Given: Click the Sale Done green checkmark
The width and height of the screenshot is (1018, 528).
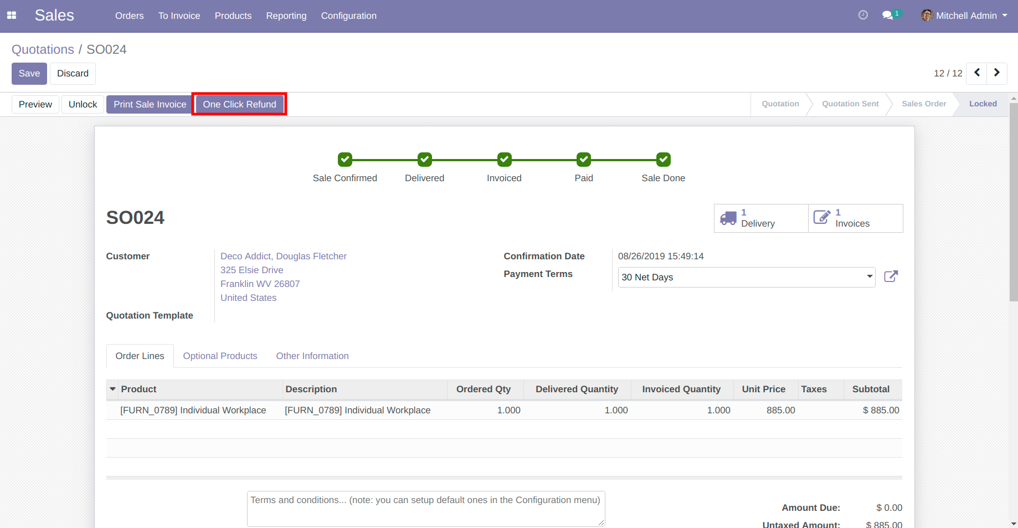Looking at the screenshot, I should click(663, 160).
